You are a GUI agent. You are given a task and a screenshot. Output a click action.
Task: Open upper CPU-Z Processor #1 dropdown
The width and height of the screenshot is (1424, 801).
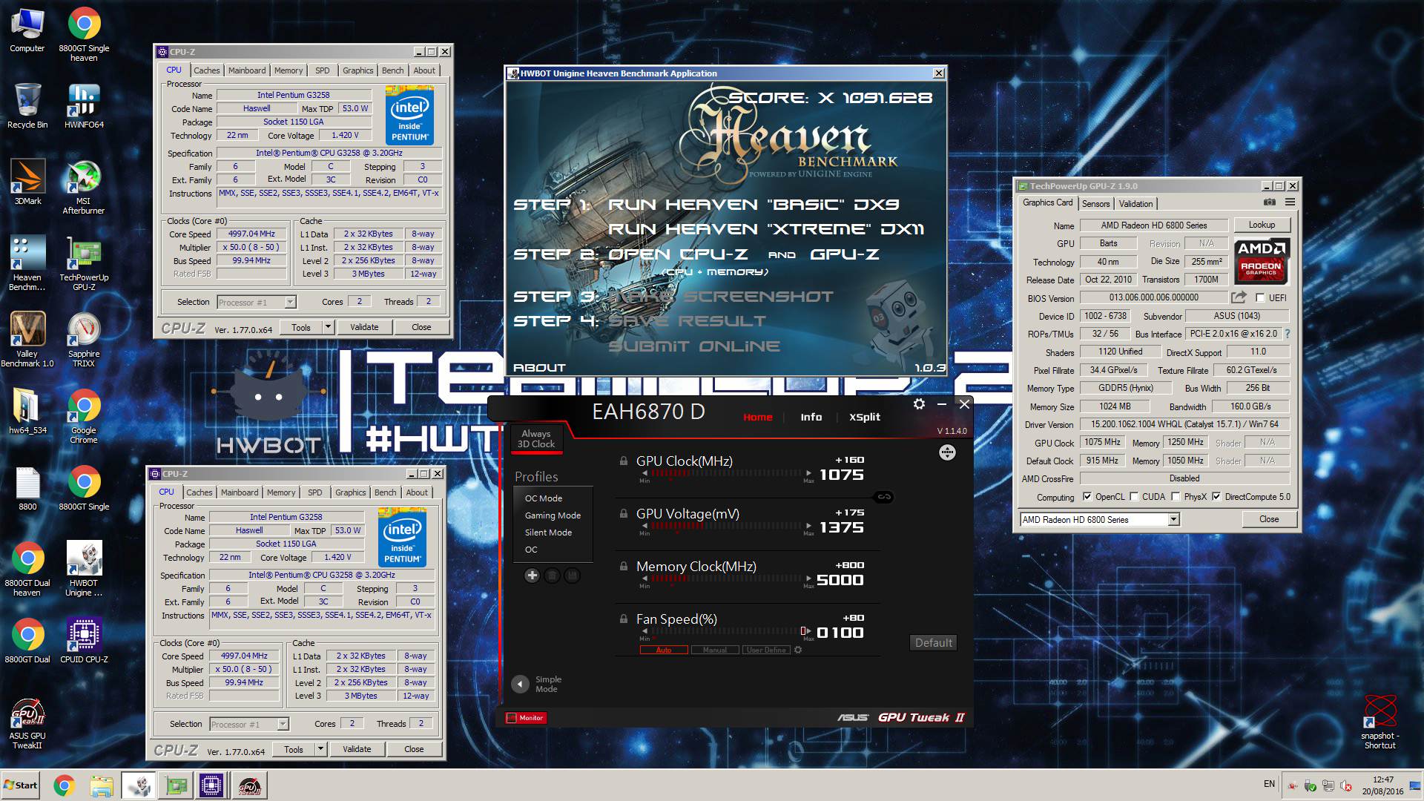pyautogui.click(x=290, y=302)
